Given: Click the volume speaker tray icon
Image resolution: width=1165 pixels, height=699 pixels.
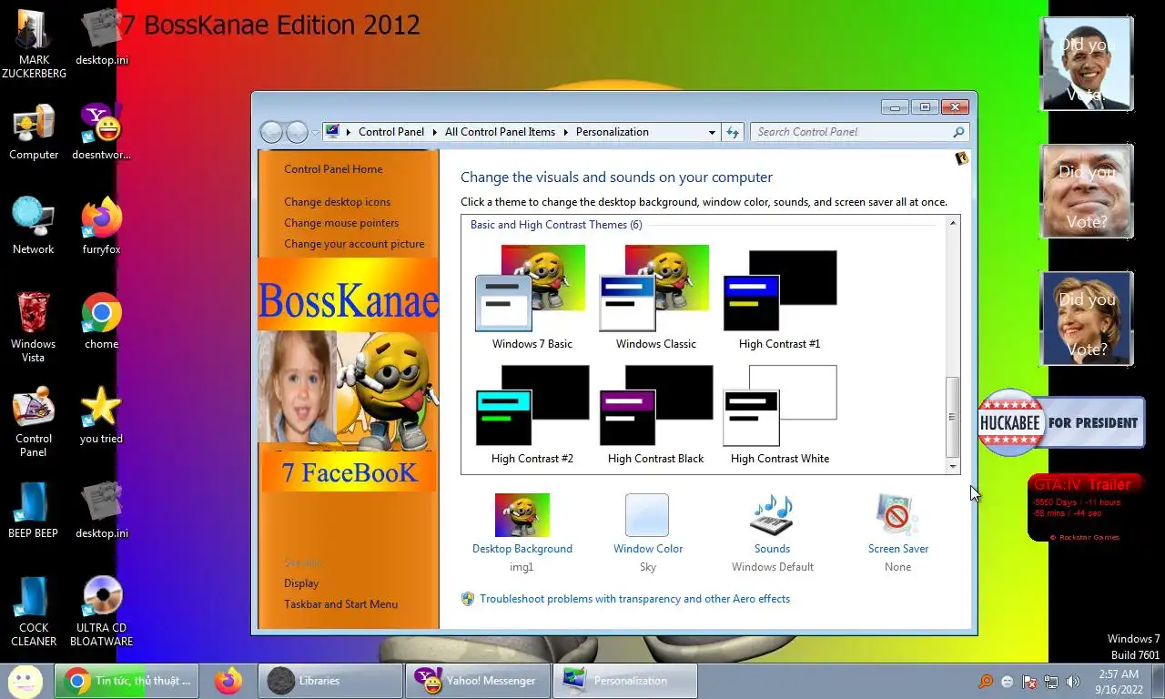Looking at the screenshot, I should tap(1073, 681).
